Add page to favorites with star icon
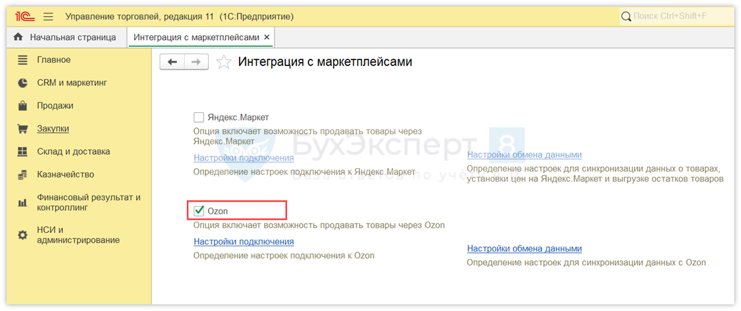Image resolution: width=741 pixels, height=311 pixels. click(224, 62)
